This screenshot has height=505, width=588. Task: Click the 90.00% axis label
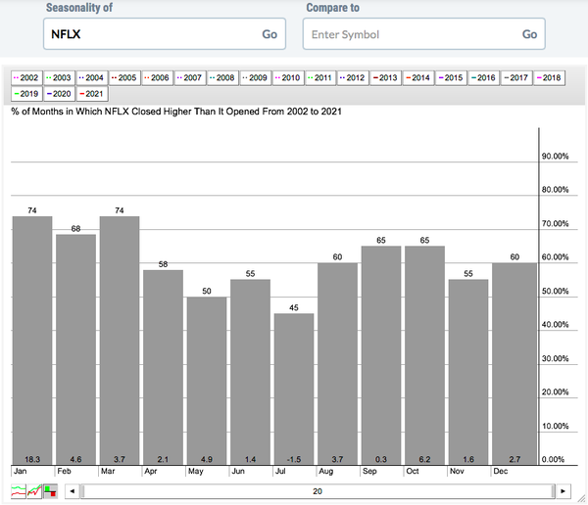(555, 157)
